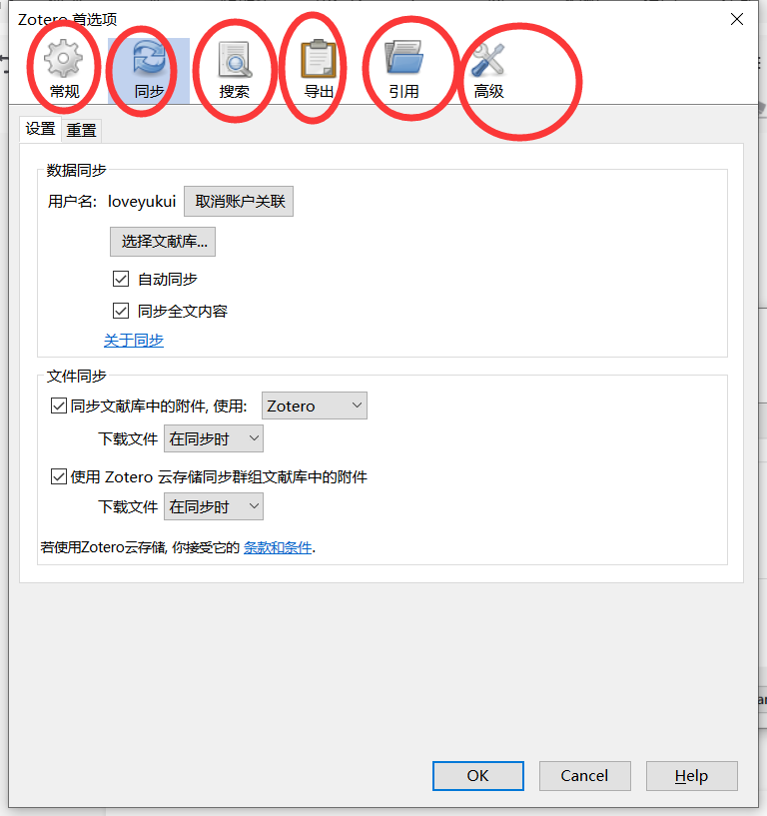Toggle the 自动同步 checkbox
The width and height of the screenshot is (767, 816).
(121, 279)
